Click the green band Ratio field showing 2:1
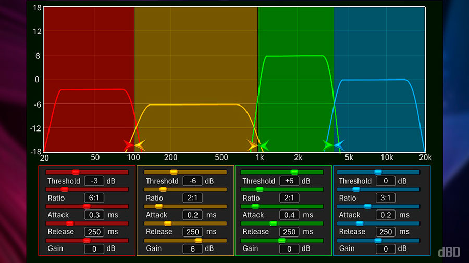 [289, 198]
